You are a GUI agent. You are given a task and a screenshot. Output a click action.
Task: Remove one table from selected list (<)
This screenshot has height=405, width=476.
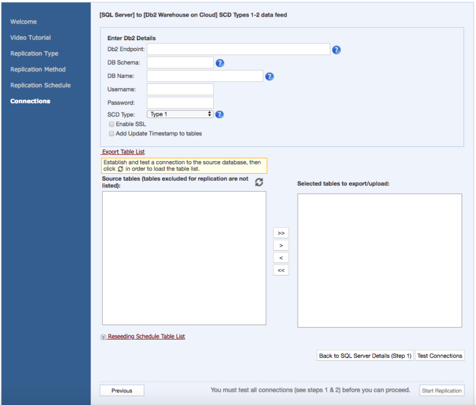(x=281, y=258)
